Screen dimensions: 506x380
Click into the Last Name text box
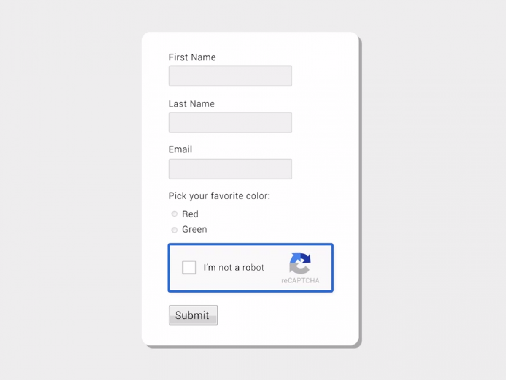tap(230, 122)
